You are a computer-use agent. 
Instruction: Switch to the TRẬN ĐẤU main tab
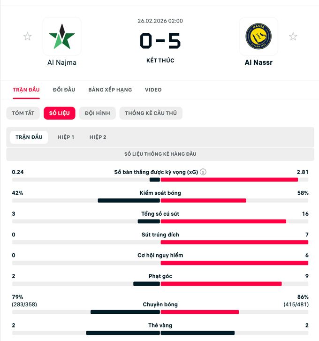point(26,90)
